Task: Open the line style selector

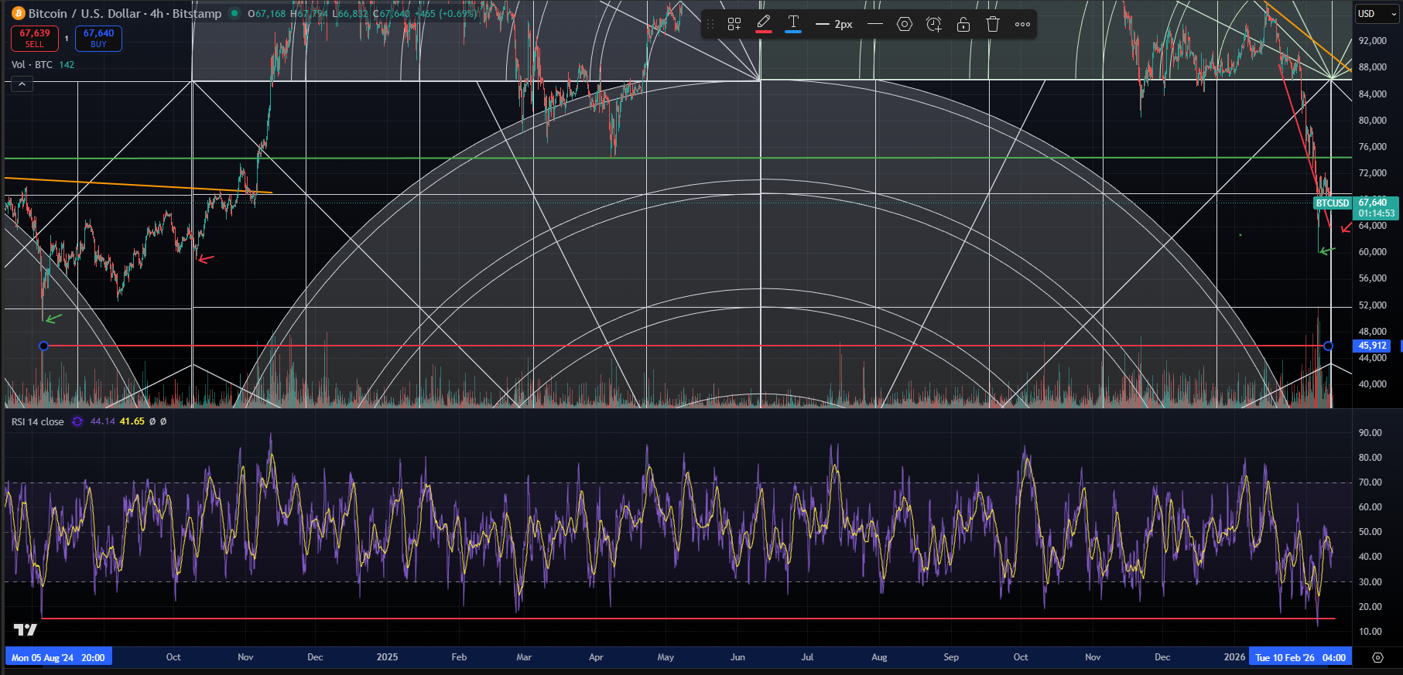Action: pos(875,24)
